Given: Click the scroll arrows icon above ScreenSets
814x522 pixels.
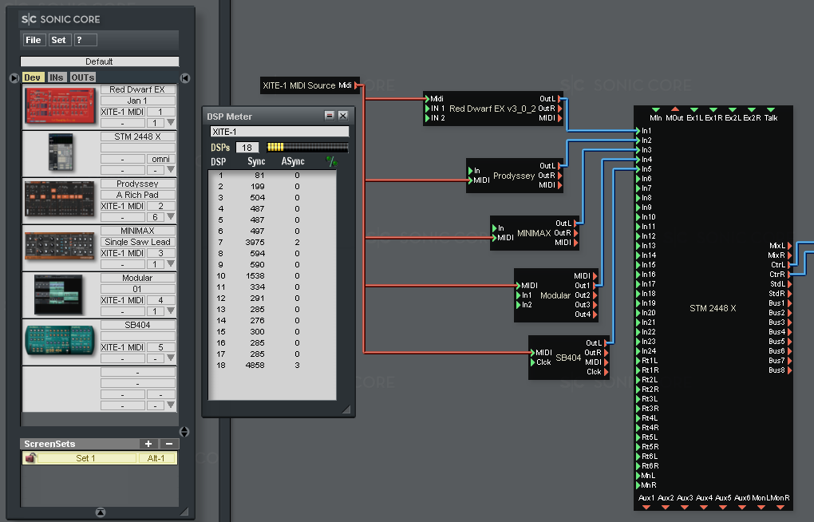Looking at the screenshot, I should click(184, 432).
